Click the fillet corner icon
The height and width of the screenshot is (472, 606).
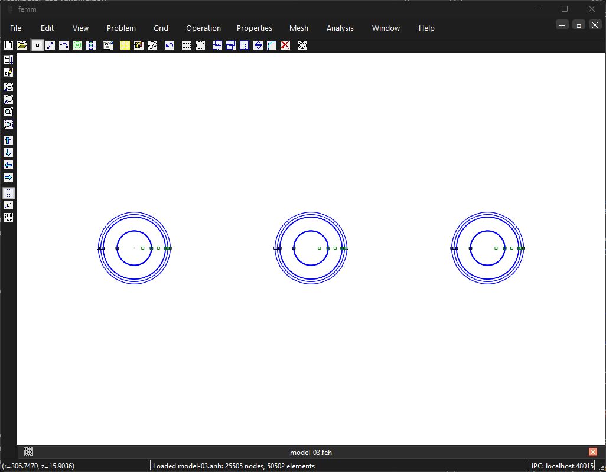272,45
